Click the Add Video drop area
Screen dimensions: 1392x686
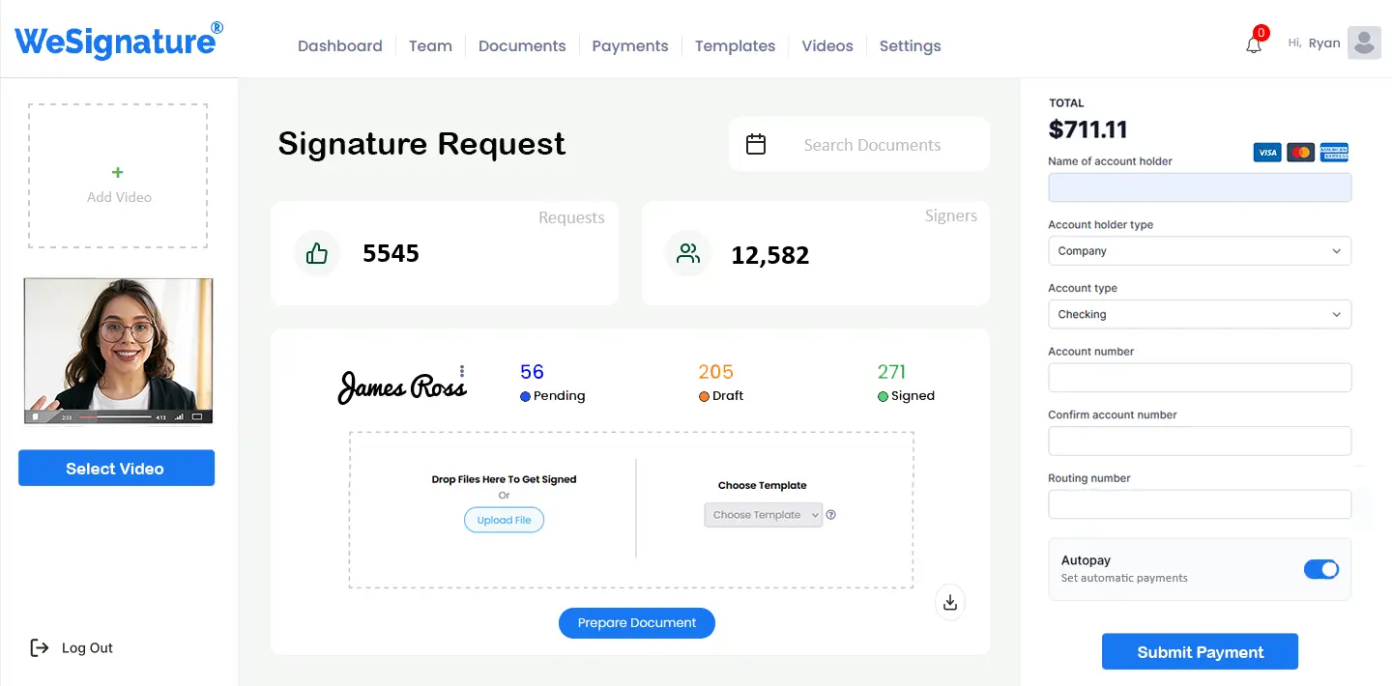point(118,176)
